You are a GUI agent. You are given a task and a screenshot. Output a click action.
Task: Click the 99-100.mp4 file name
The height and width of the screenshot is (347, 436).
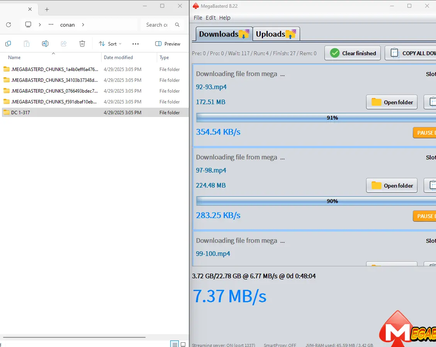click(213, 254)
